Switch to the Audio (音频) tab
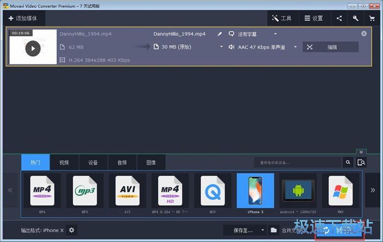The height and width of the screenshot is (242, 383). point(122,162)
